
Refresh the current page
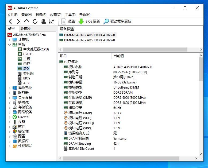coord(35,21)
